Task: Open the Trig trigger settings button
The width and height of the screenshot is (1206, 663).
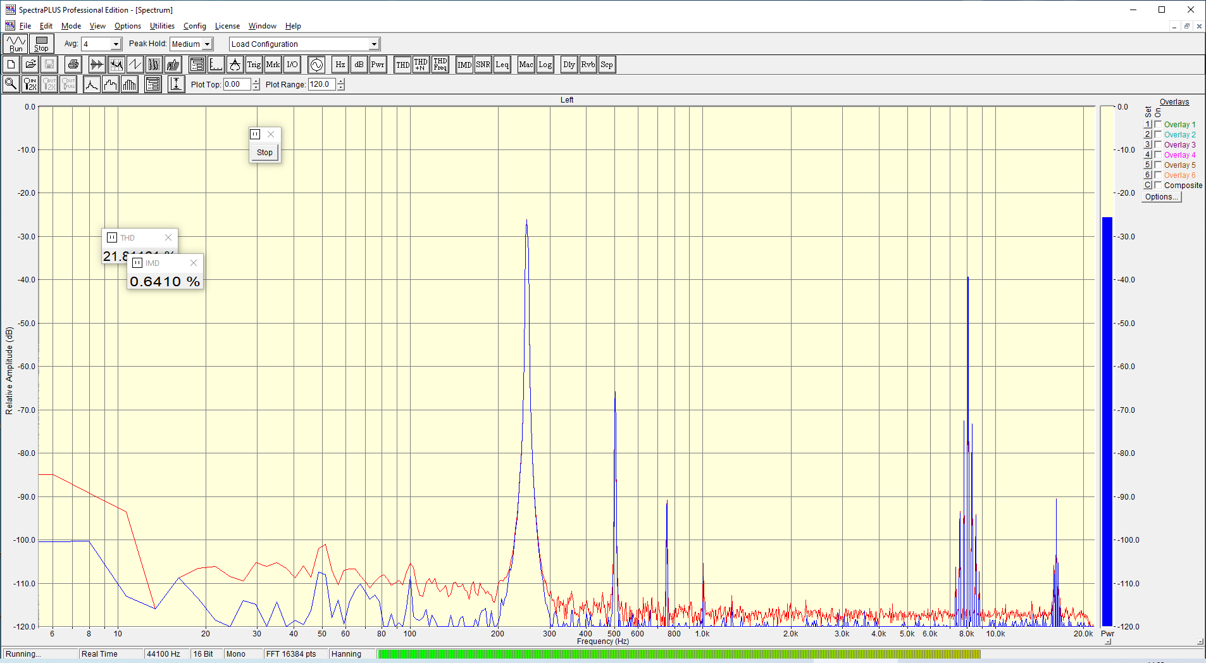Action: (x=254, y=65)
